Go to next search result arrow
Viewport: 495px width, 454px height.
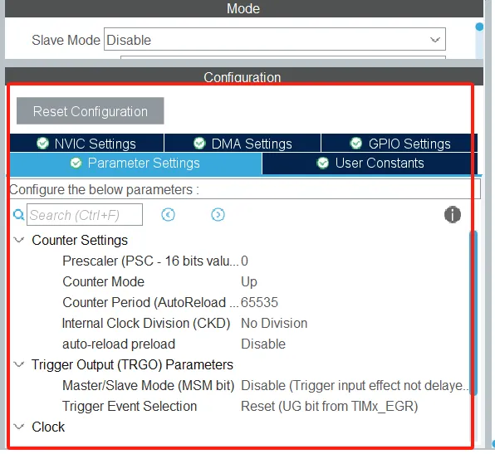click(218, 215)
